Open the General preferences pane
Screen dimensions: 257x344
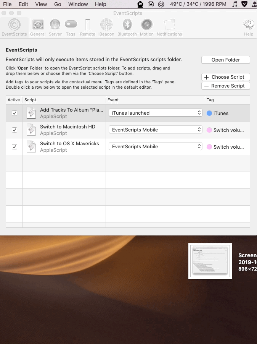tap(38, 28)
